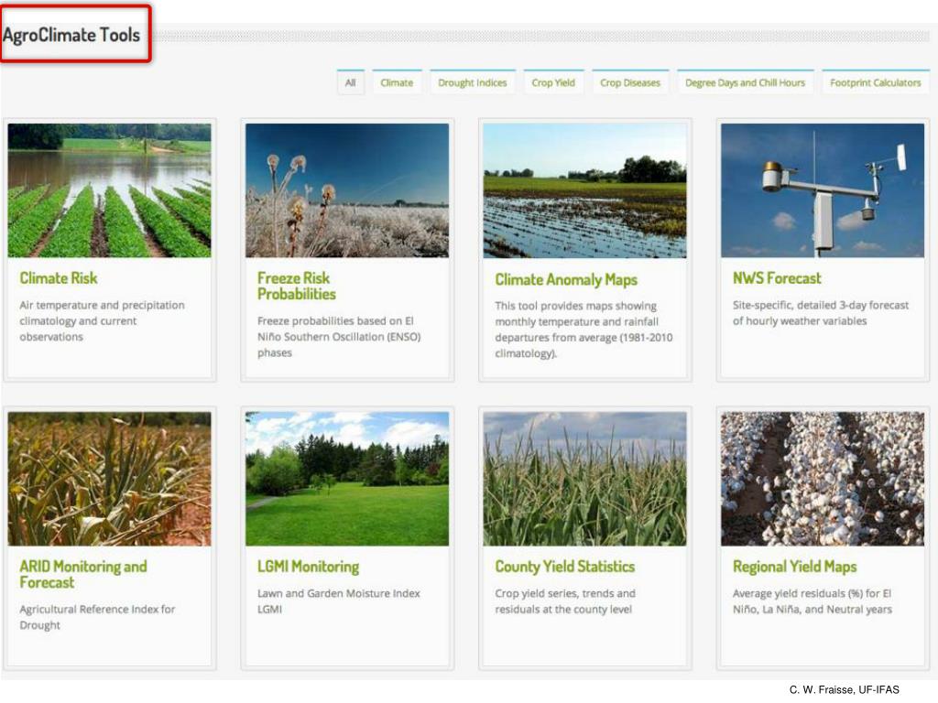This screenshot has height=703, width=938.
Task: Open the Climate Risk tool title
Action: point(59,278)
